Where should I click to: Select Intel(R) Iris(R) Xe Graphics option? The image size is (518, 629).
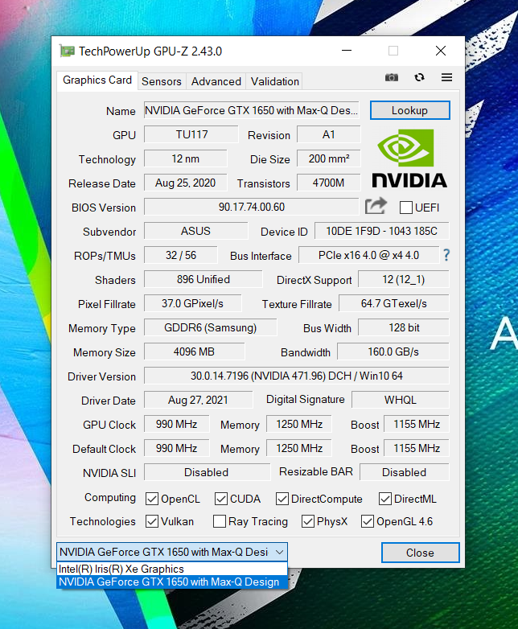click(172, 569)
